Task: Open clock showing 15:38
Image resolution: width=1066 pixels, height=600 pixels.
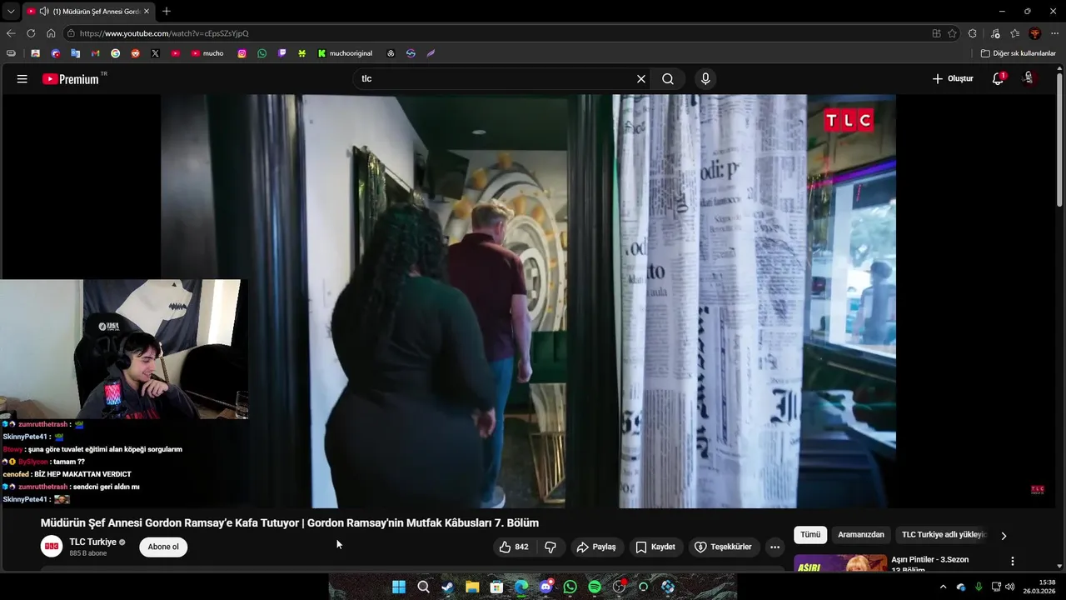Action: point(1039,587)
